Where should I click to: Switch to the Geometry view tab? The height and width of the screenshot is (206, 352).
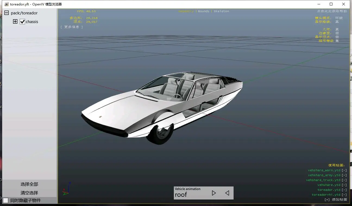tap(186, 11)
